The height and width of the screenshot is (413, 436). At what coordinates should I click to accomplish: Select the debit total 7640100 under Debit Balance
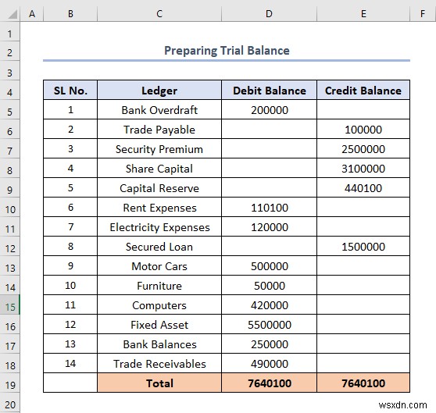pyautogui.click(x=269, y=383)
